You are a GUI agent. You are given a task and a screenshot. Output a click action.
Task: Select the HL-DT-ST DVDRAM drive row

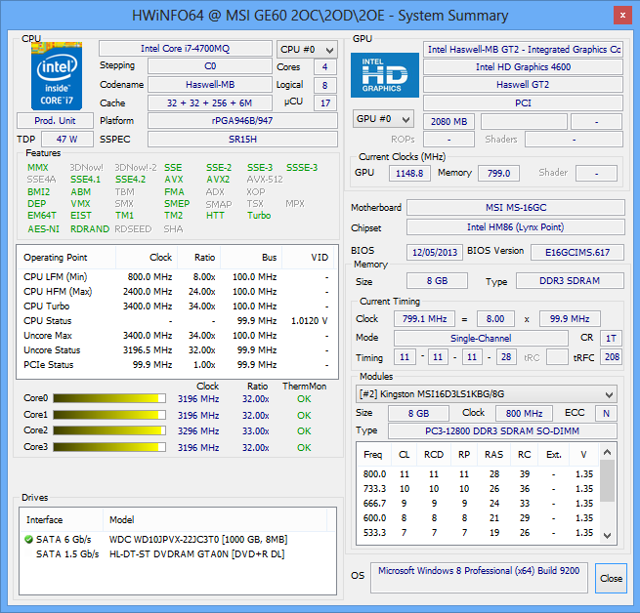[x=177, y=553]
